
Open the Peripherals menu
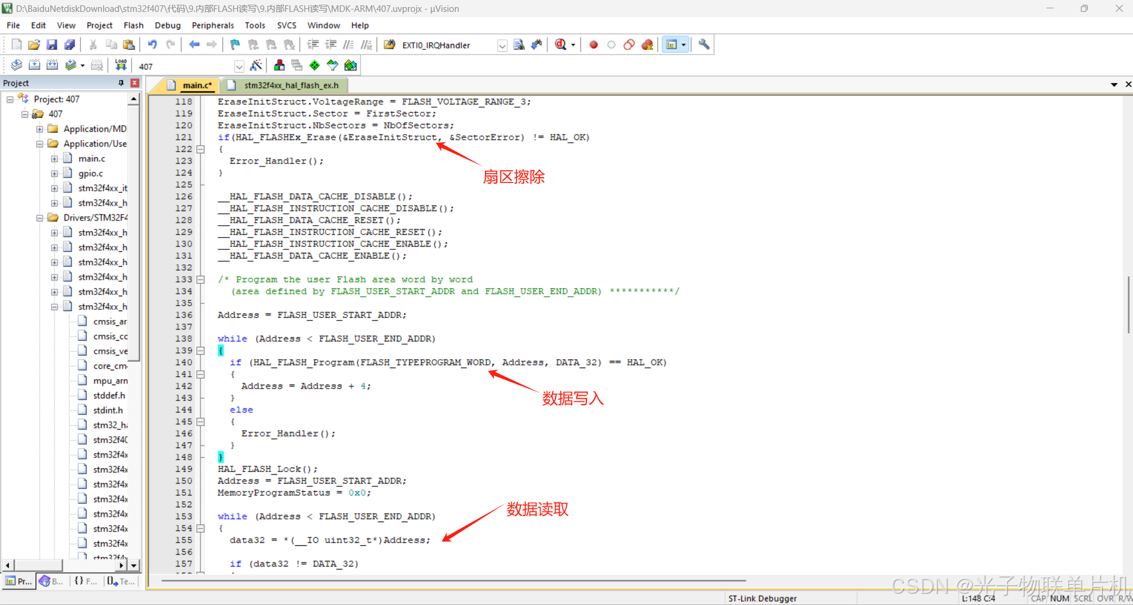point(212,25)
